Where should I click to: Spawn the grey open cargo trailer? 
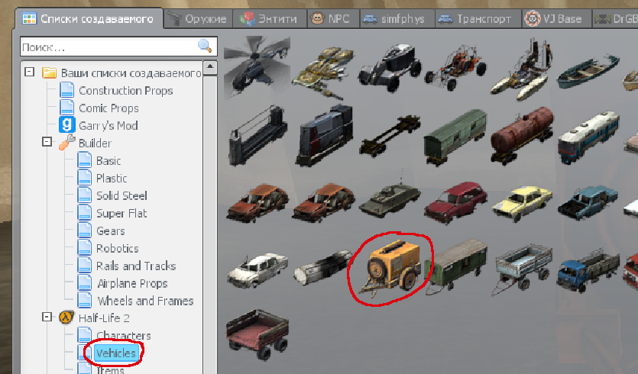(523, 269)
